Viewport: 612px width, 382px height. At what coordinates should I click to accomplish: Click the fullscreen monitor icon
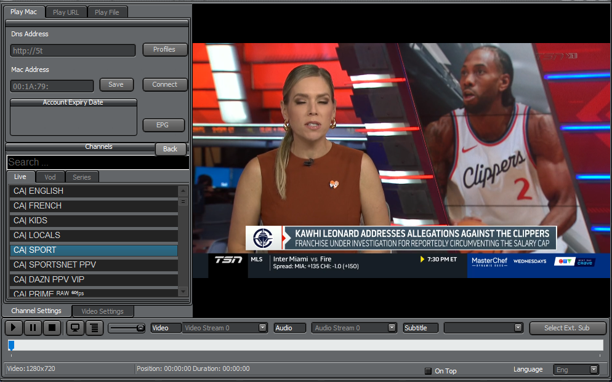[75, 328]
